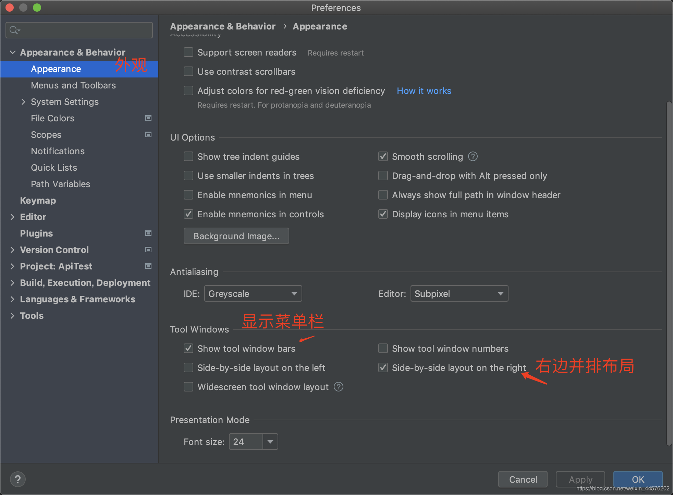Viewport: 673px width, 495px height.
Task: Open the How it works link
Action: coord(424,91)
